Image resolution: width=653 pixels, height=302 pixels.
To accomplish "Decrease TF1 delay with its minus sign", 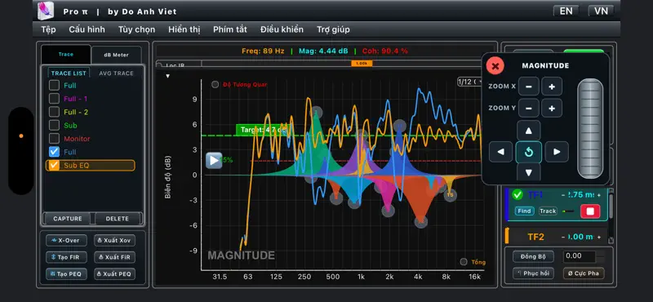I will (563, 195).
